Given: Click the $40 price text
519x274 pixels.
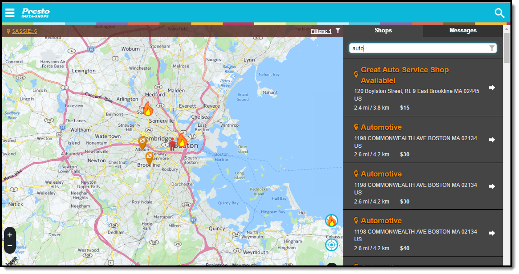Looking at the screenshot, I should [x=405, y=248].
